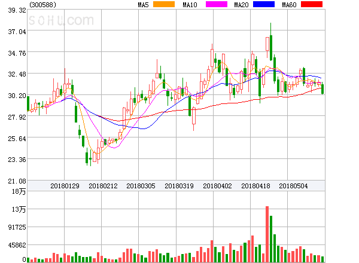
Task: Click the 13万 volume axis label
Action: pyautogui.click(x=19, y=209)
